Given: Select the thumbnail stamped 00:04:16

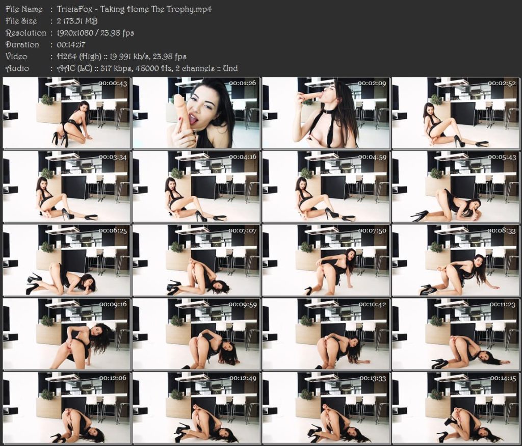Looking at the screenshot, I should click(196, 187).
